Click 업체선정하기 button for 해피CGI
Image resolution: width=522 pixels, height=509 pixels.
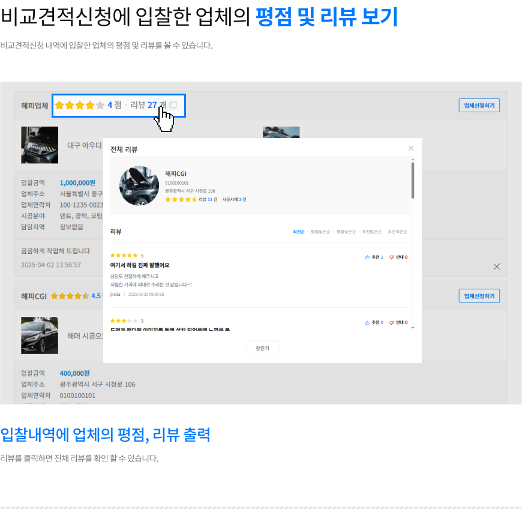pos(479,296)
